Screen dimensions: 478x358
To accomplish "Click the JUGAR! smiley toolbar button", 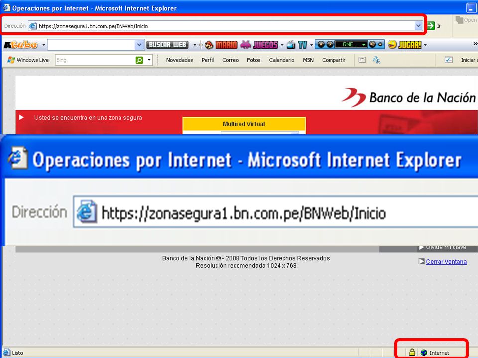I will pyautogui.click(x=405, y=45).
